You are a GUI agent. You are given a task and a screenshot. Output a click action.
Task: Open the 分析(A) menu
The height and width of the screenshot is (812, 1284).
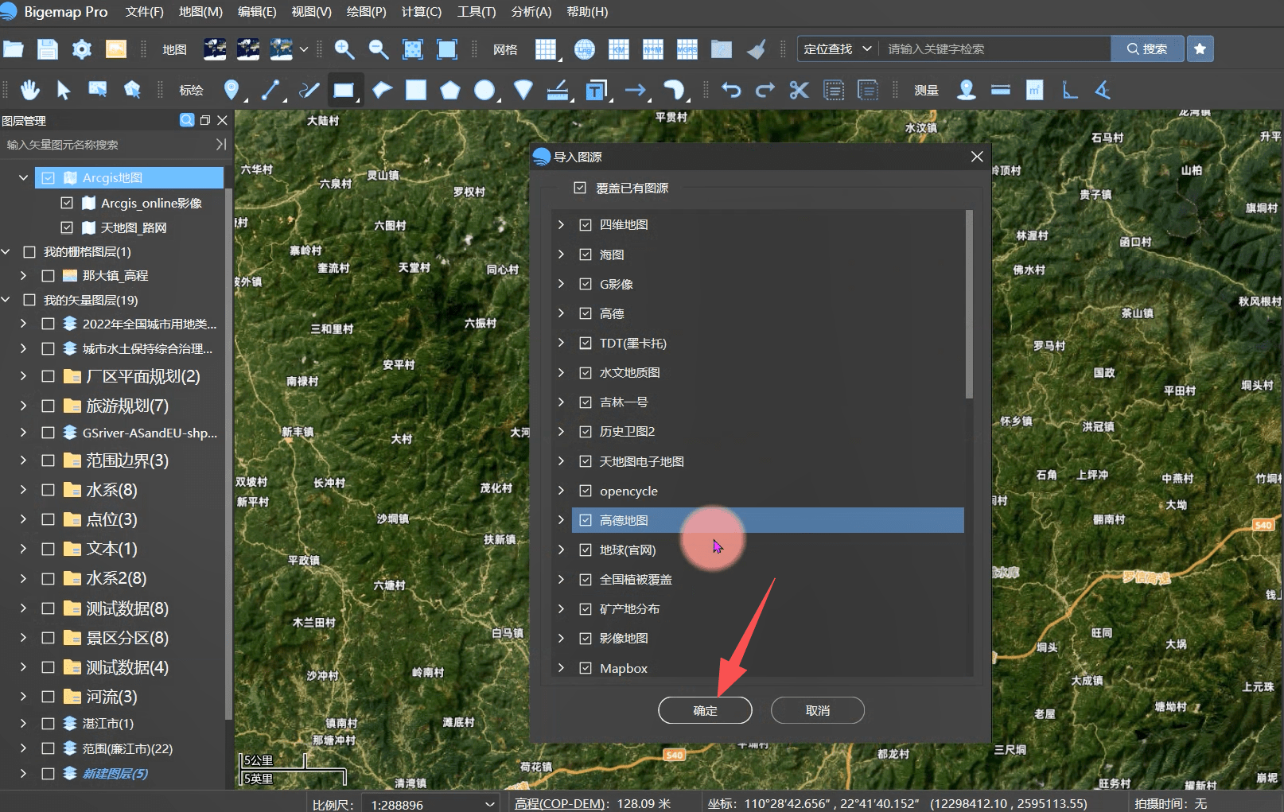pyautogui.click(x=531, y=12)
